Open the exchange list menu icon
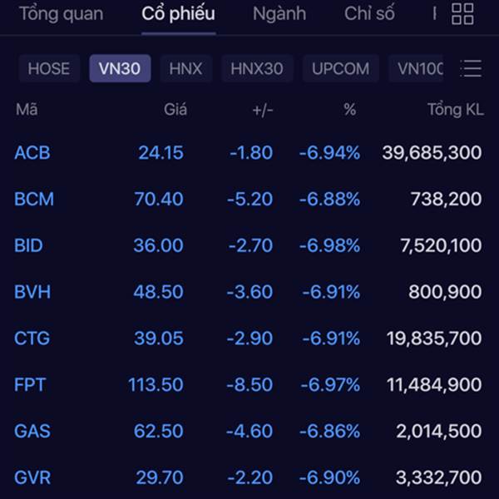 pos(471,68)
